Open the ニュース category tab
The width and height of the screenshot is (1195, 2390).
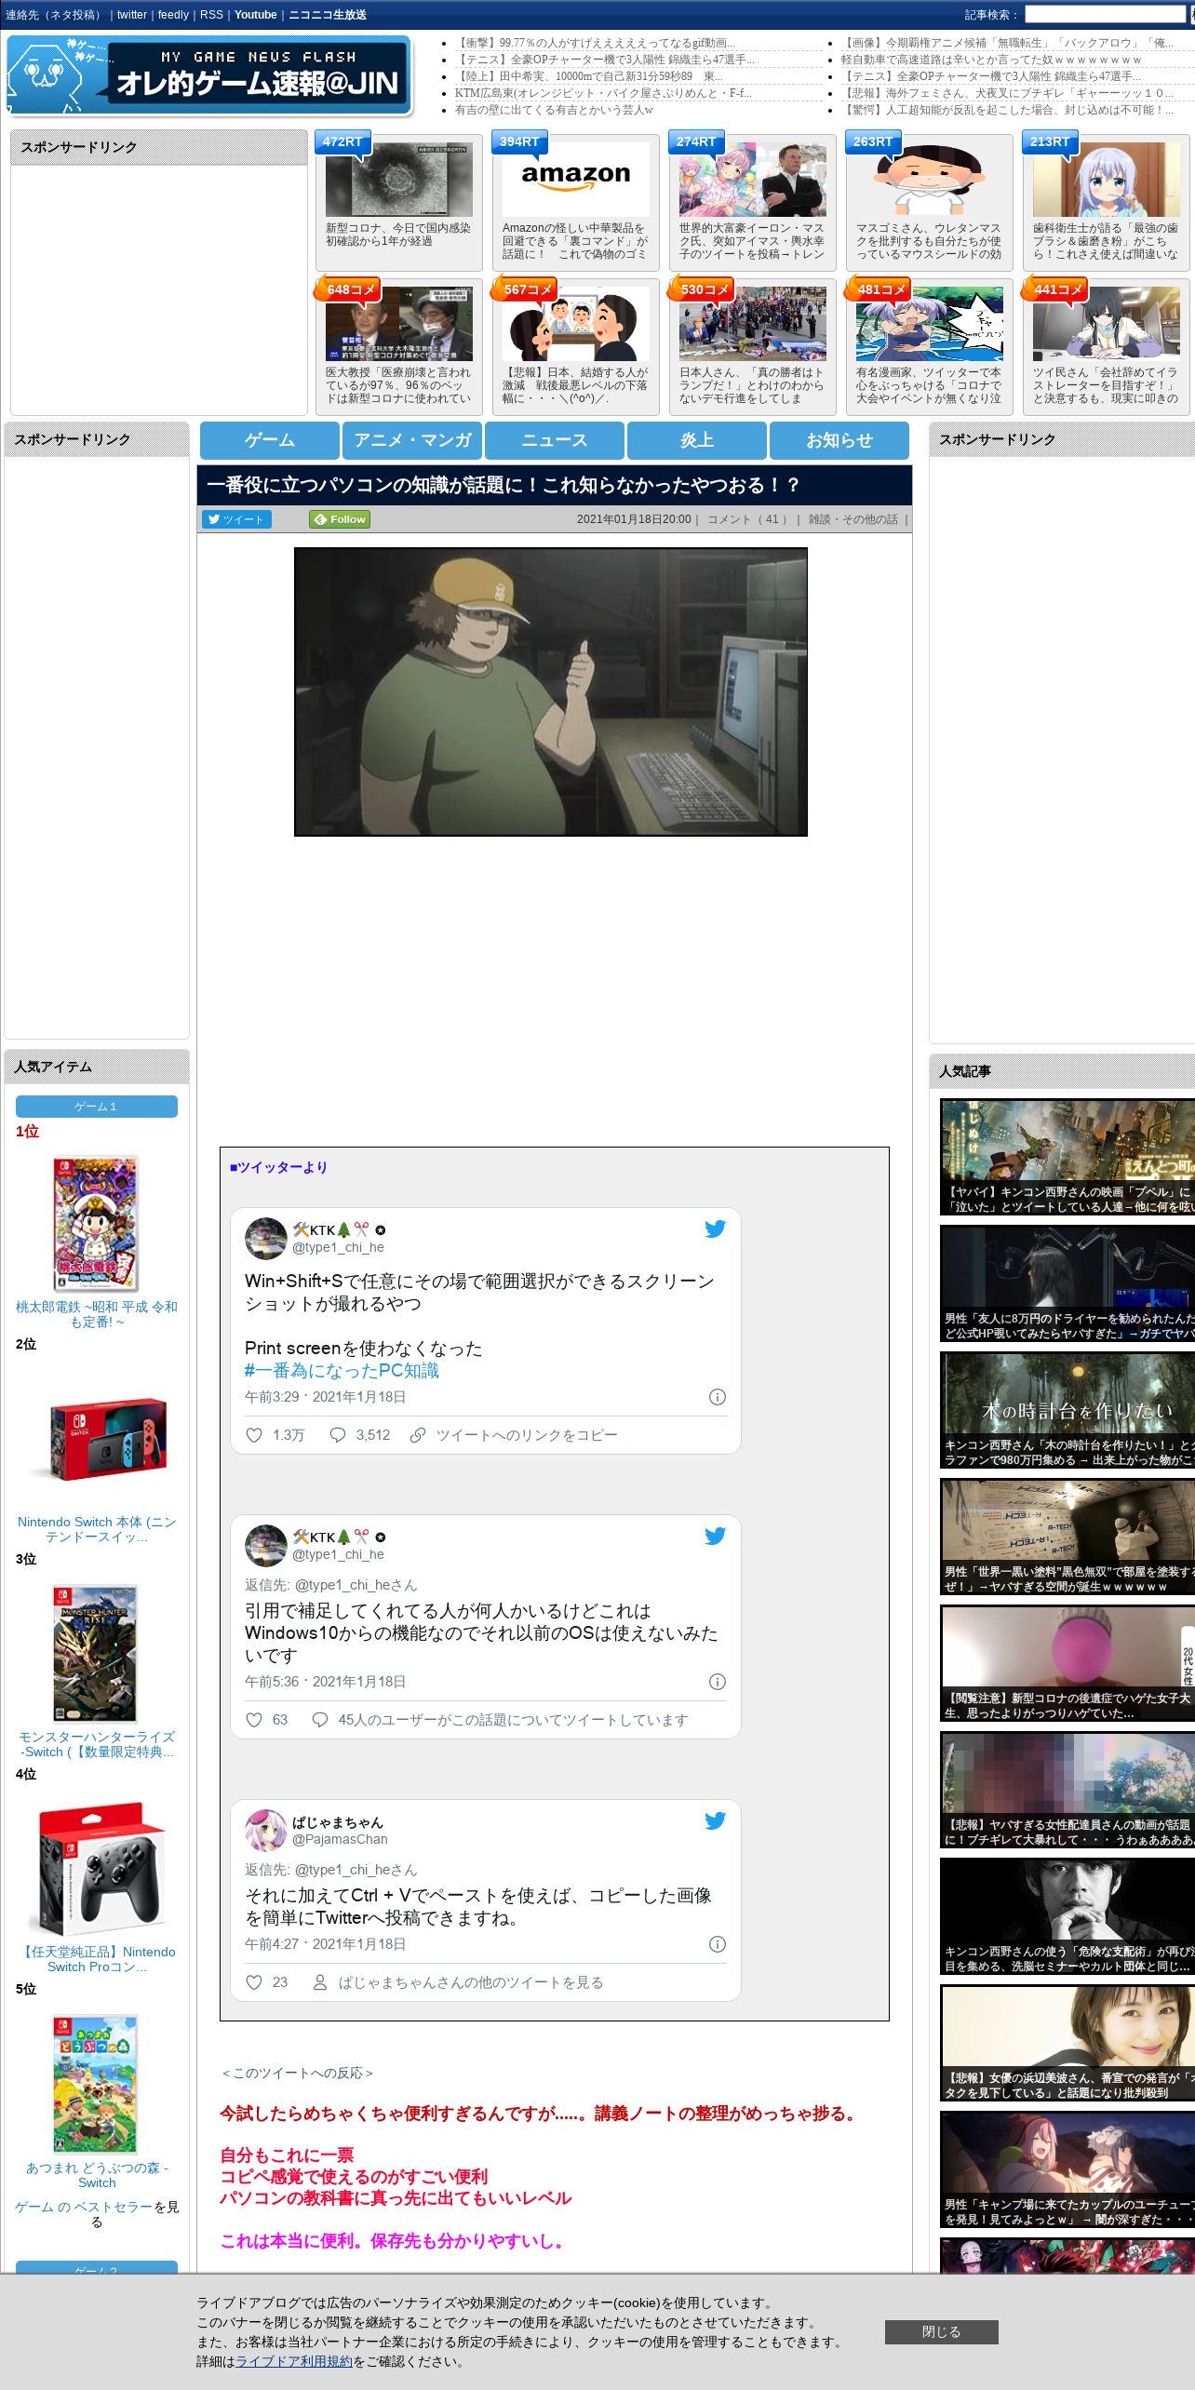[x=555, y=440]
